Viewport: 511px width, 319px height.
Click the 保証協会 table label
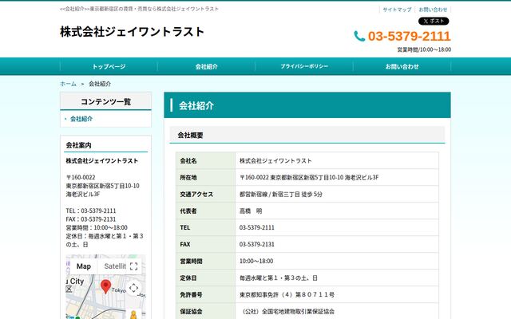(x=191, y=312)
